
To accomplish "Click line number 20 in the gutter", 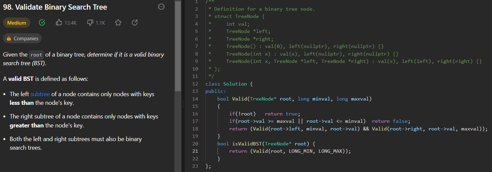I will pos(195,144).
